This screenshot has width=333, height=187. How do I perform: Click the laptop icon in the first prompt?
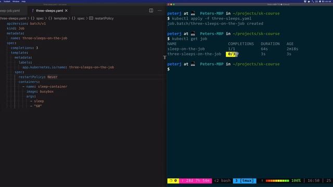(193, 14)
